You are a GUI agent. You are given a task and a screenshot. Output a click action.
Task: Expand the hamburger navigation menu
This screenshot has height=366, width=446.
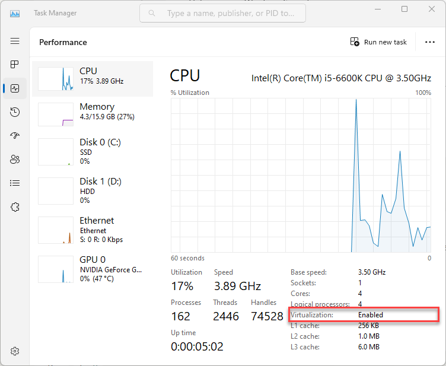point(15,41)
